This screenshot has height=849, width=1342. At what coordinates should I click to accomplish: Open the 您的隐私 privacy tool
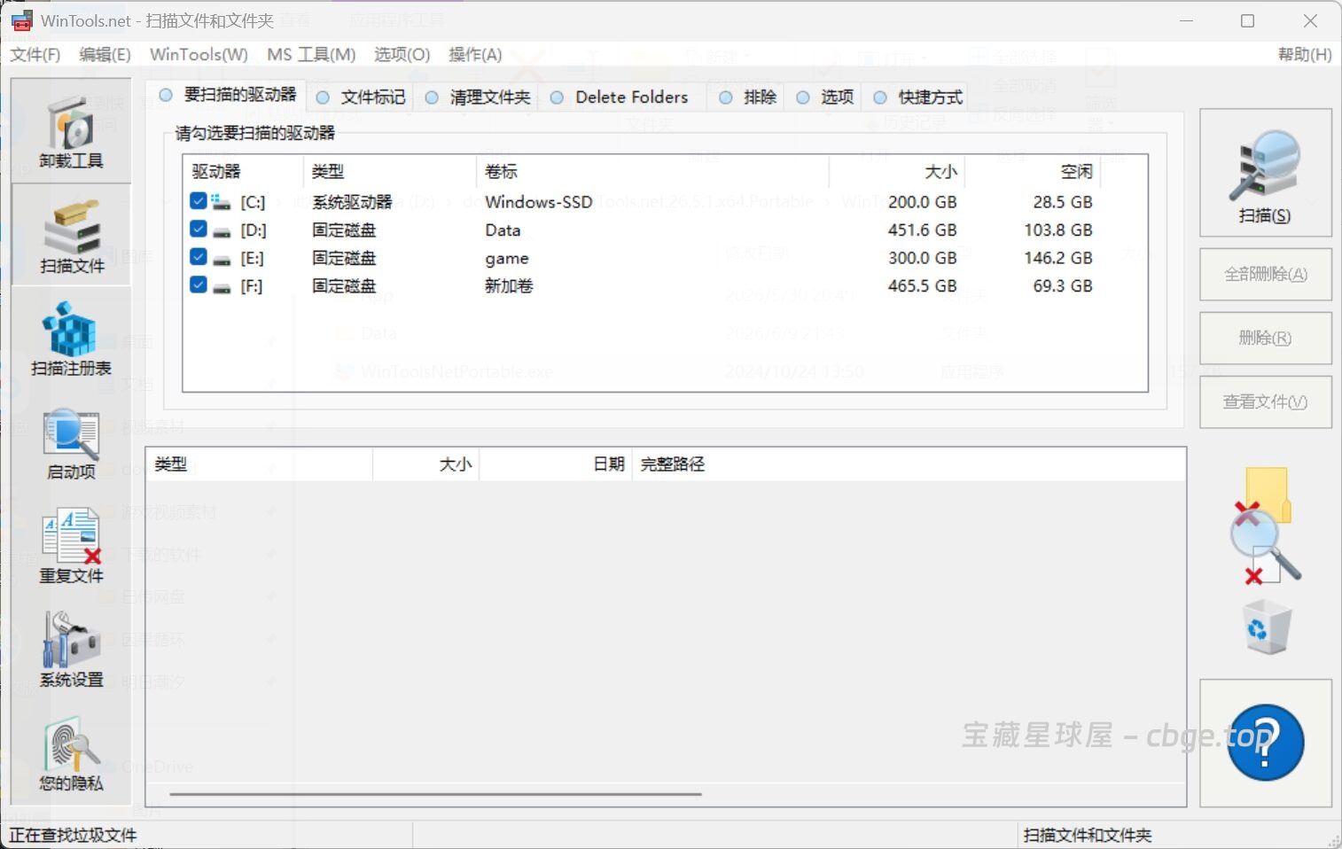coord(71,755)
